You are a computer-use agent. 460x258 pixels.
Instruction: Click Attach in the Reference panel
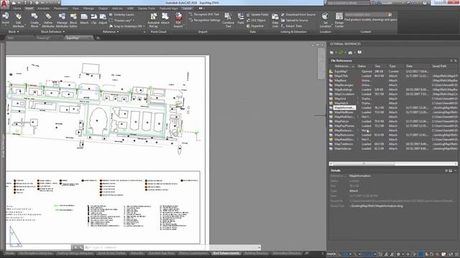[84, 18]
